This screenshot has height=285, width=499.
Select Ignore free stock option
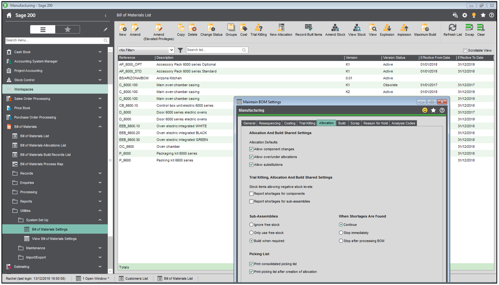[251, 225]
